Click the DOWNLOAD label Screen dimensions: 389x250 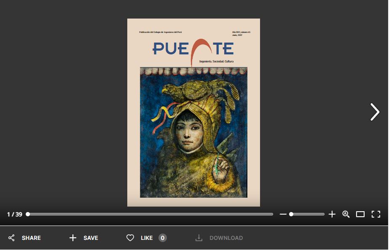tap(226, 238)
